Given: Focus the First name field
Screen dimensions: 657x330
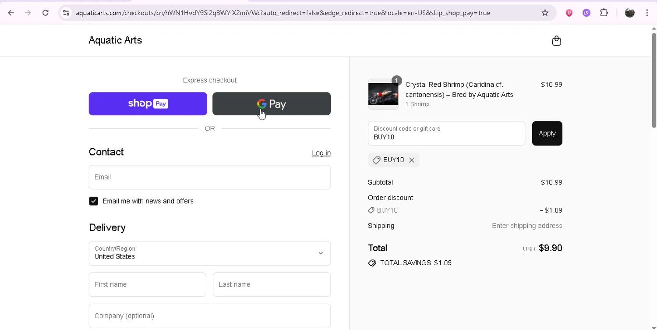Looking at the screenshot, I should coord(148,284).
